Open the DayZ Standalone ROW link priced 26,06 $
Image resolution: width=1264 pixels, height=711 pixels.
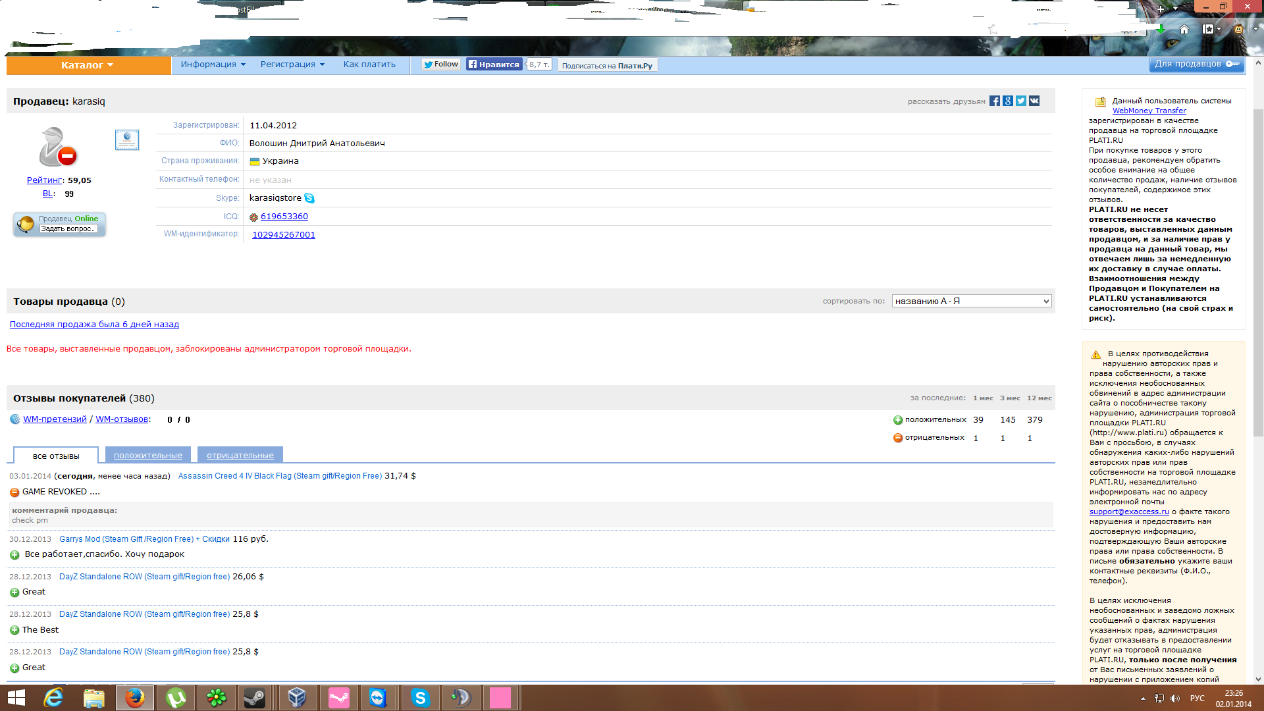point(144,577)
